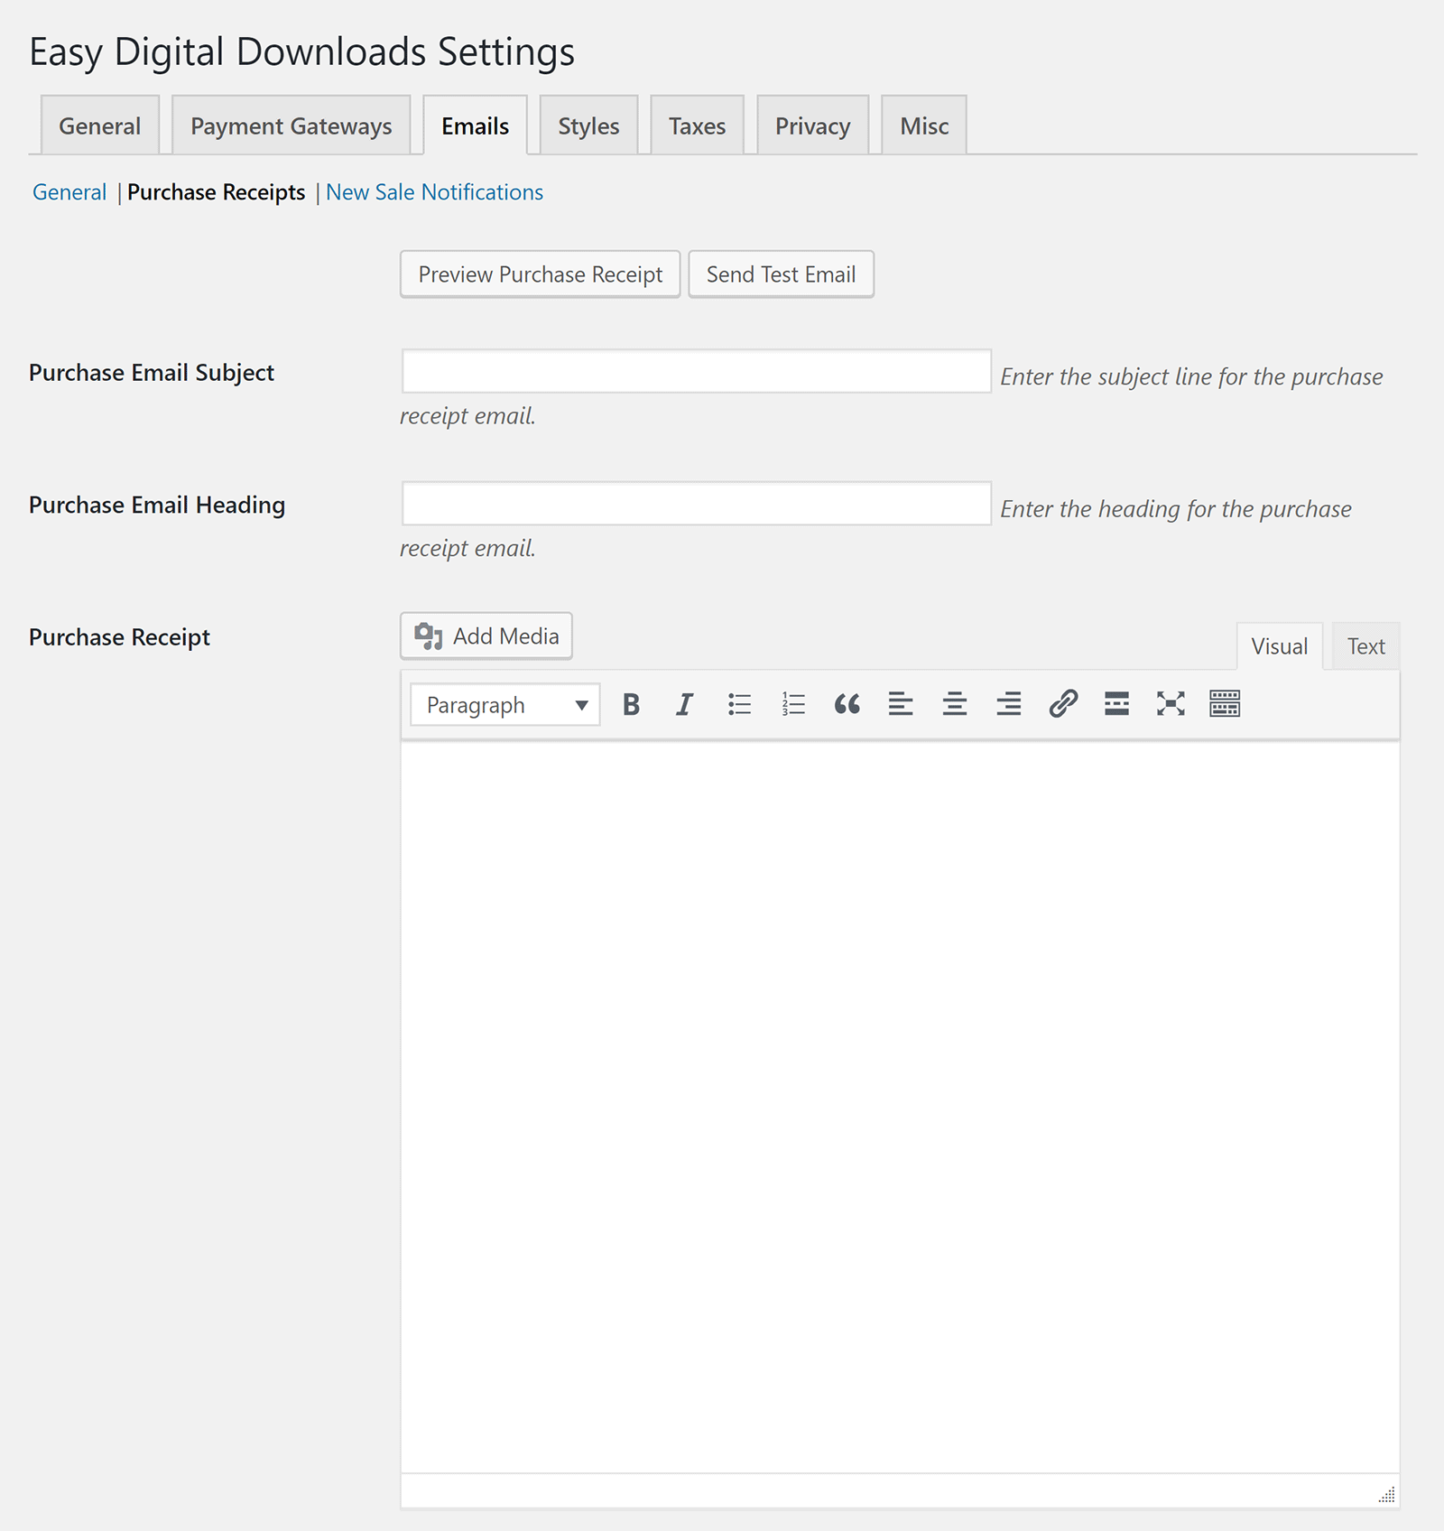Click Preview Purchase Receipt button
The image size is (1444, 1531).
click(540, 274)
